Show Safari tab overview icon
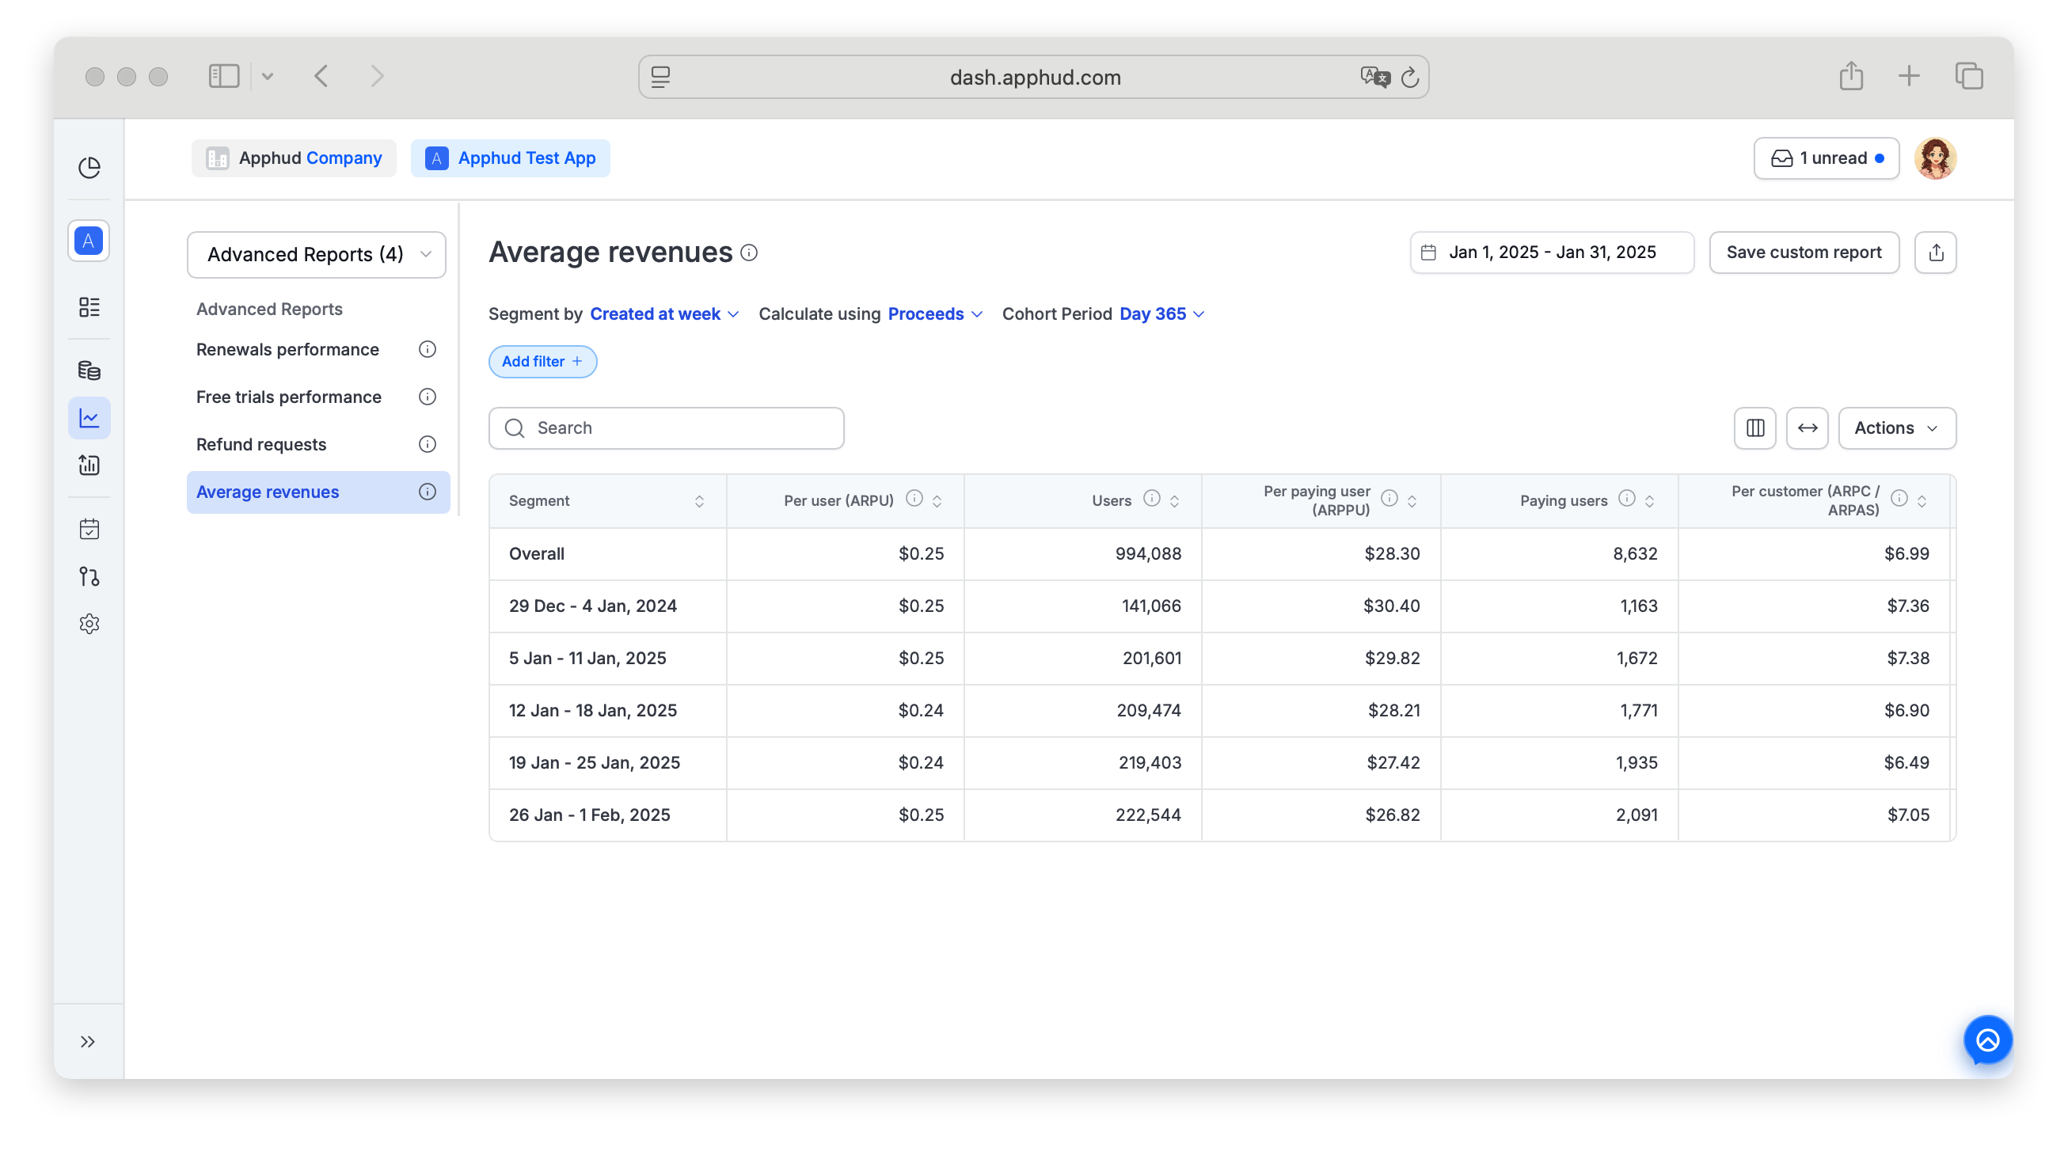Screen dimensions: 2068x1151 click(x=1968, y=76)
